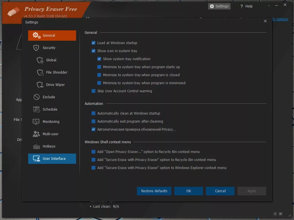This screenshot has height=220, width=294.
Task: Click the Facebook icon in main window
Action: pos(275,214)
